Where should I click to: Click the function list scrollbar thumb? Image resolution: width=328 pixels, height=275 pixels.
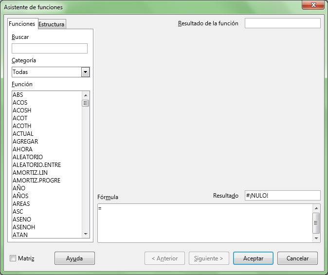[86, 103]
